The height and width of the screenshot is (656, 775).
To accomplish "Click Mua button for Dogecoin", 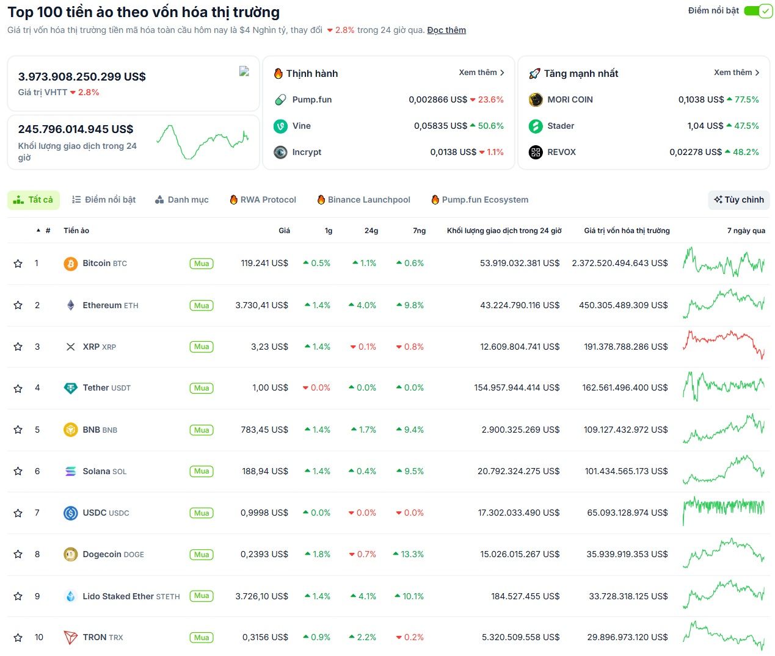I will coord(202,554).
